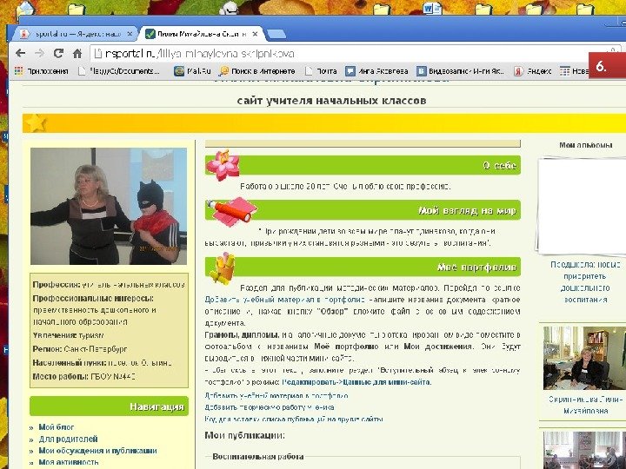Open the Яндекс bookmark
Screen dimensions: 626x469
(x=533, y=71)
